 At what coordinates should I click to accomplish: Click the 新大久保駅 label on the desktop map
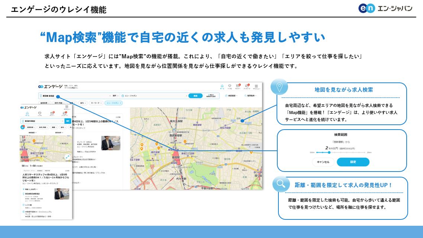coord(177,121)
